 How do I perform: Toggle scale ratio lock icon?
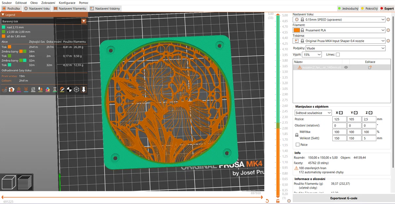pos(297,135)
